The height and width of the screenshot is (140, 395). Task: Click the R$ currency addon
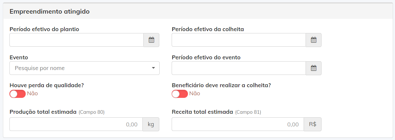pos(313,124)
